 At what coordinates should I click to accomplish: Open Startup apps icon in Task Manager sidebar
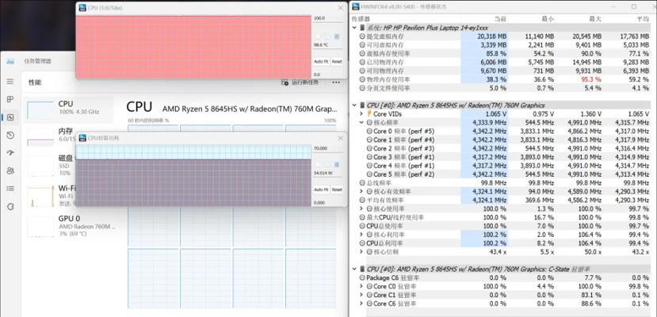[10, 153]
